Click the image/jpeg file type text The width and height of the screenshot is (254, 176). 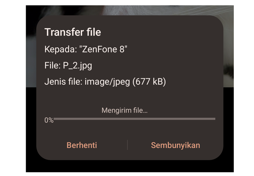(107, 82)
